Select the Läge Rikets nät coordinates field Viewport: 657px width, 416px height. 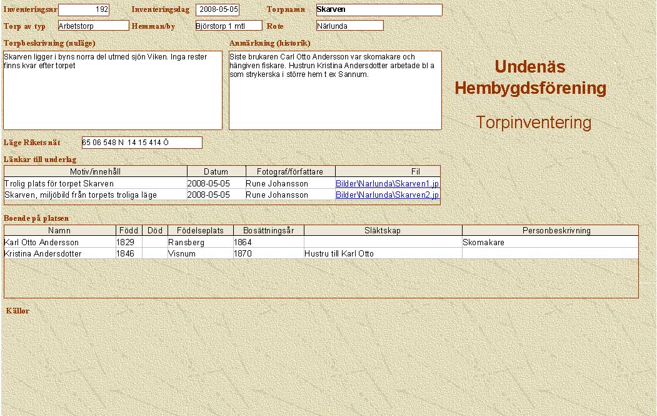142,143
